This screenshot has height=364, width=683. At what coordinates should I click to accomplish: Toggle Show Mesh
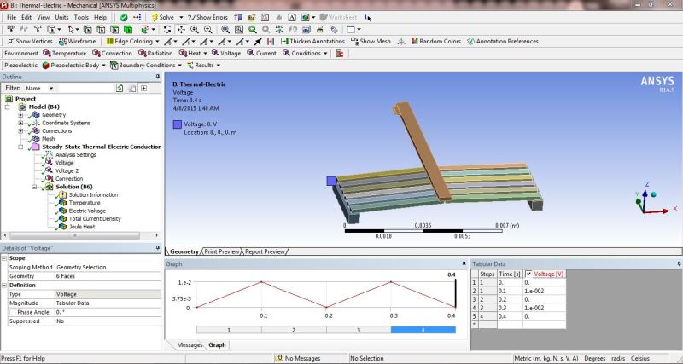coord(371,41)
